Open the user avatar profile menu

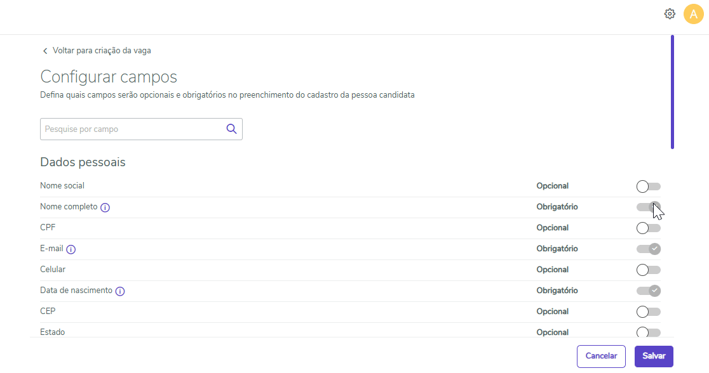tap(693, 14)
